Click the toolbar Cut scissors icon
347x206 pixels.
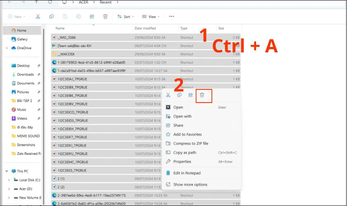38,16
